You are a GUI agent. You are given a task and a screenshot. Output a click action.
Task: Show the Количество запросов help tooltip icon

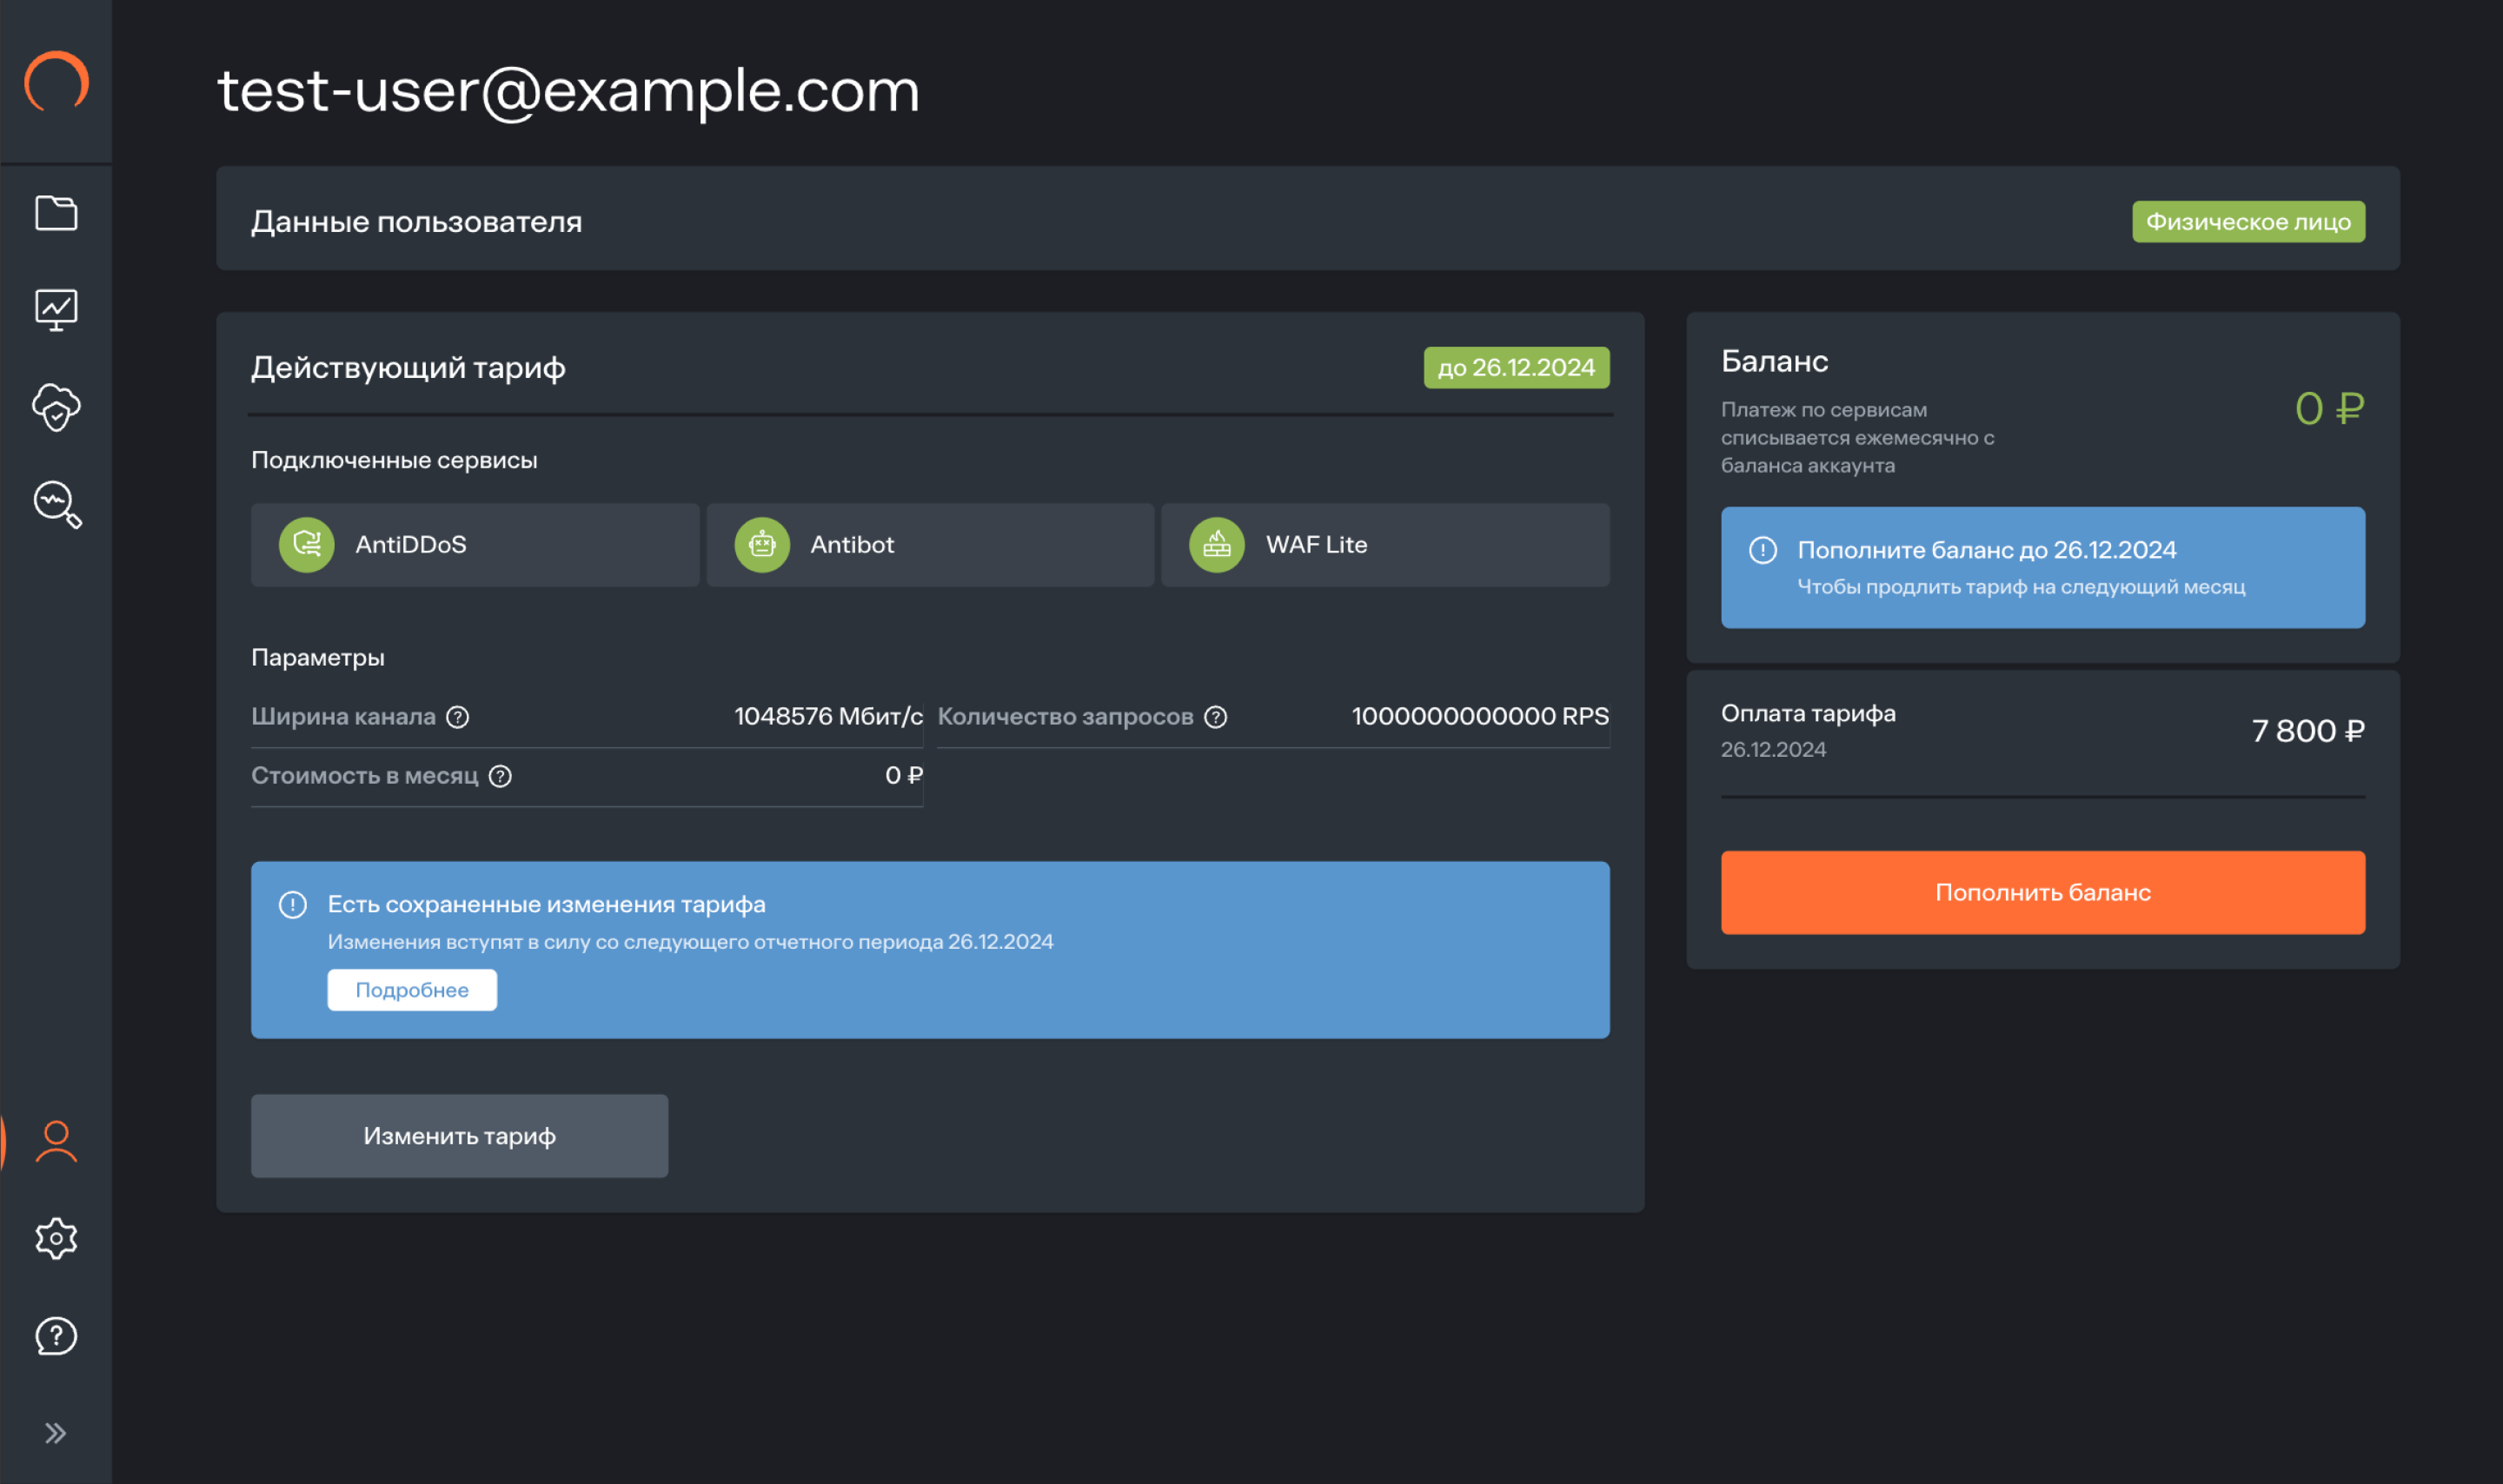[1215, 717]
